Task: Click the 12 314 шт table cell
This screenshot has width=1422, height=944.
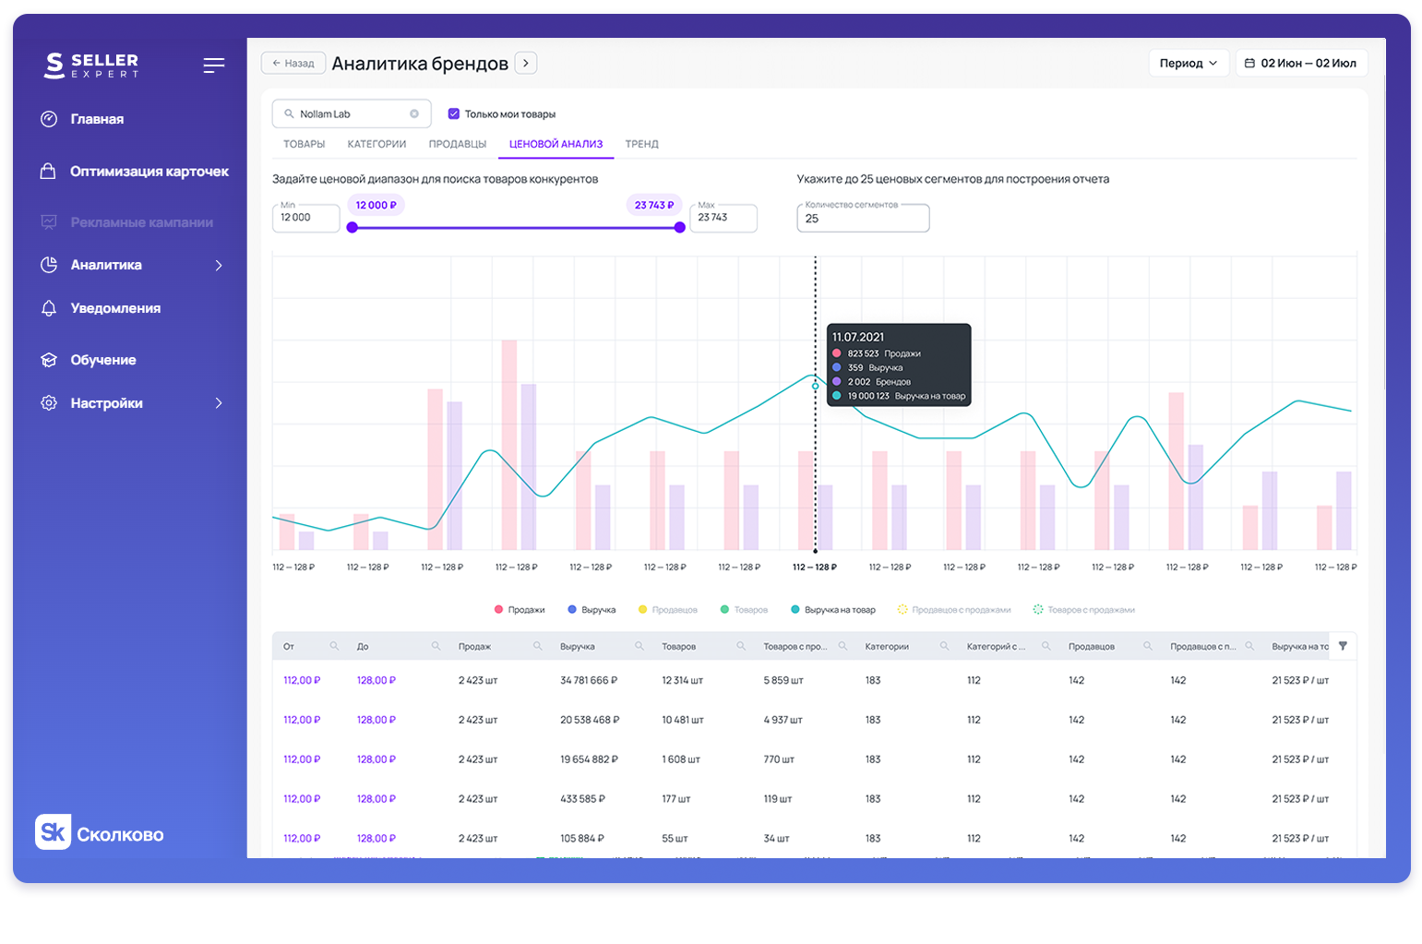Action: pyautogui.click(x=682, y=681)
